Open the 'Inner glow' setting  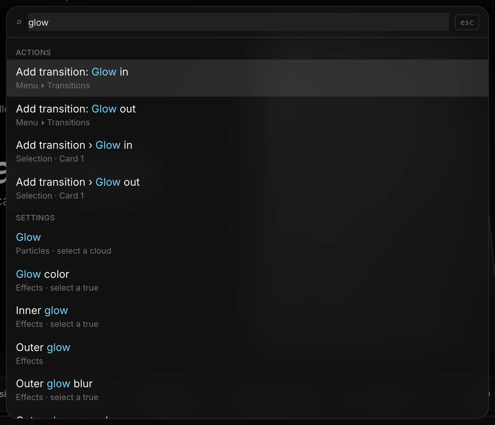pos(247,317)
